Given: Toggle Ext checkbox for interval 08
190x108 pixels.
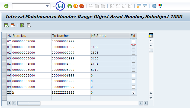Looking at the screenshot, I should (133, 81).
